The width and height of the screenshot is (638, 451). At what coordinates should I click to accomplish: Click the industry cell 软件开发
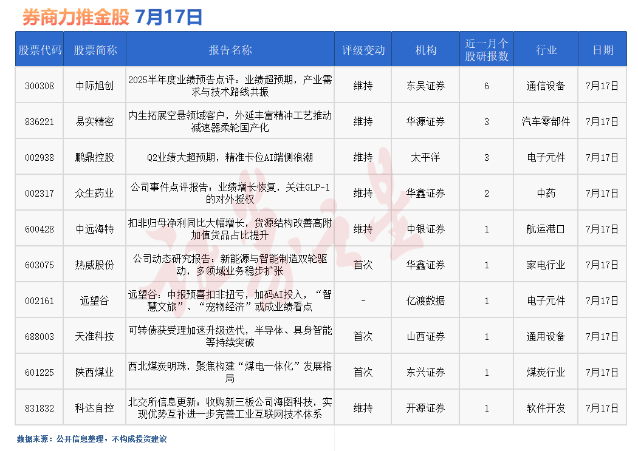546,408
